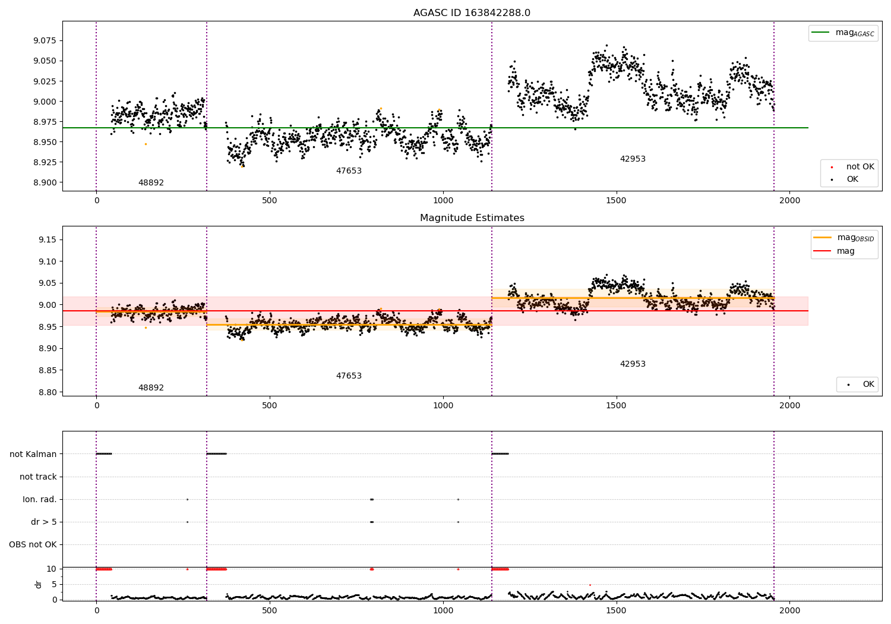Click obsid label 42953 in AGASC plot
Image resolution: width=891 pixels, height=624 pixels.
click(633, 159)
